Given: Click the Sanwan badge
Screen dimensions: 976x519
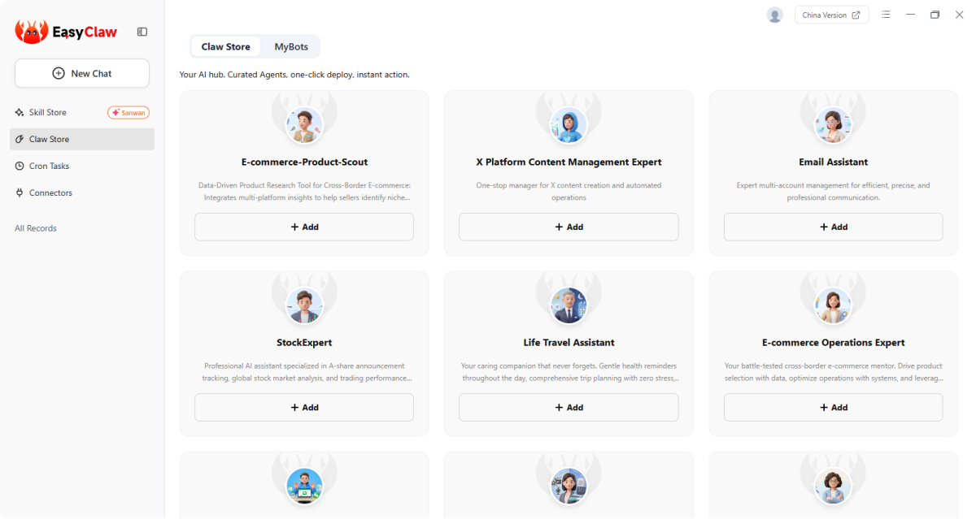Looking at the screenshot, I should [129, 112].
